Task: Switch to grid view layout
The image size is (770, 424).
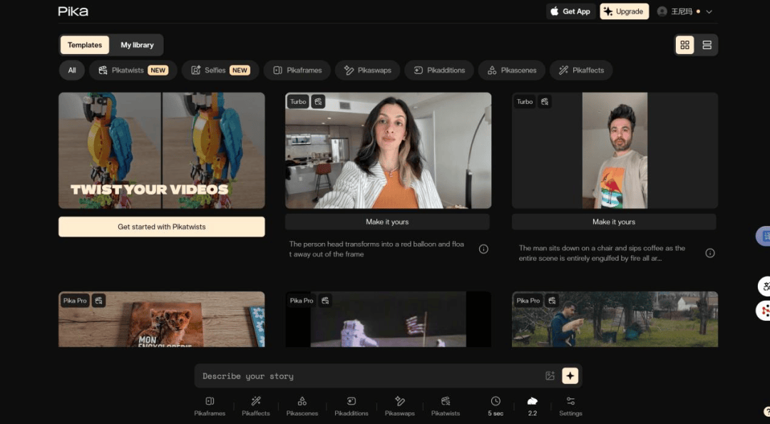Action: (x=685, y=45)
